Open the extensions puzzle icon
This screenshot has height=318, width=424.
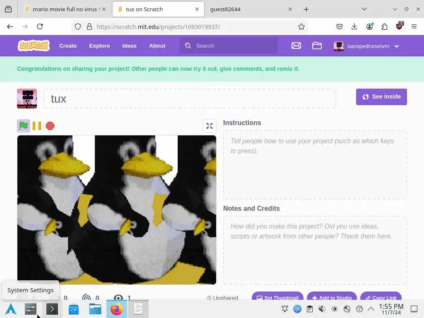[x=384, y=26]
